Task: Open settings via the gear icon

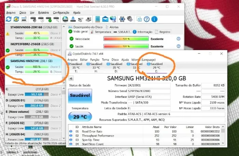Action: pos(122,19)
